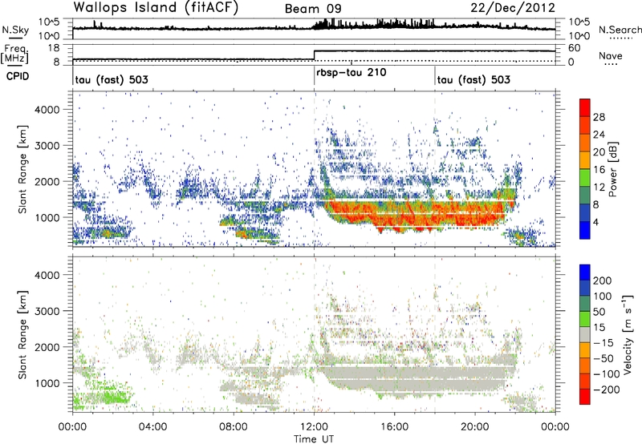Pick the gray segment of Velocity colorbar
The width and height of the screenshot is (642, 444).
(585, 334)
